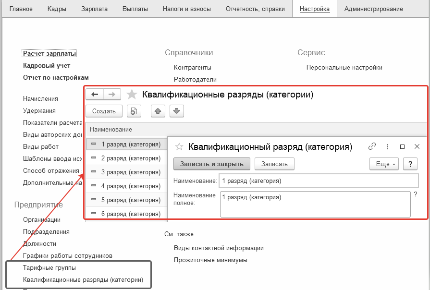430x290 pixels.
Task: Select the 2 разряд (категория) row text
Action: point(131,158)
